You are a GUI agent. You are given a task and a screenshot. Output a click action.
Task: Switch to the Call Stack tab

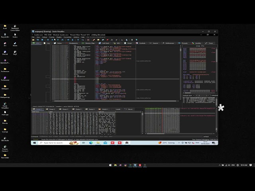click(x=104, y=43)
